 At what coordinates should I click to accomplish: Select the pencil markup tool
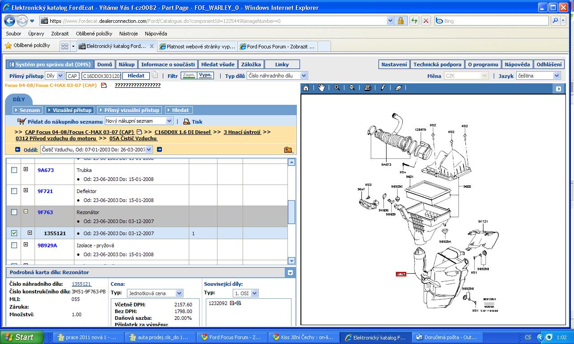coord(383,88)
